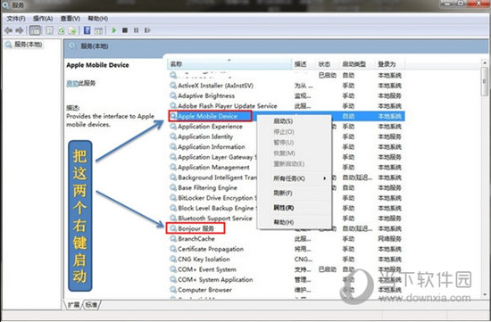Click the 启动 link to start this service
This screenshot has height=322, width=491.
(x=72, y=83)
